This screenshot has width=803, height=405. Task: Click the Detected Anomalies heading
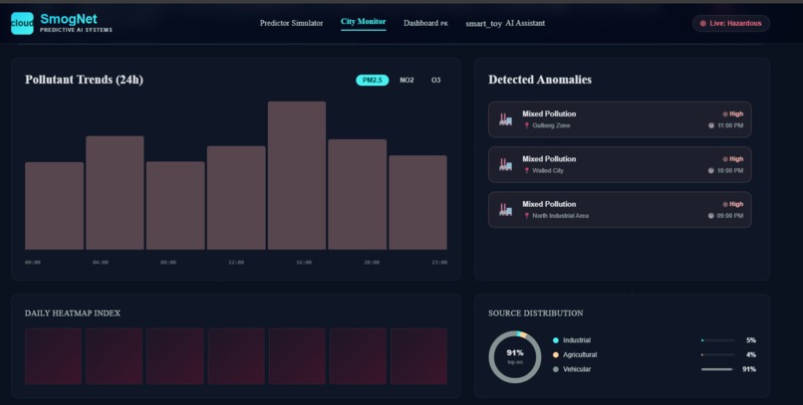coord(540,80)
